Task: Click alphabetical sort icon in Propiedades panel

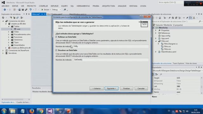Action: click(x=156, y=74)
